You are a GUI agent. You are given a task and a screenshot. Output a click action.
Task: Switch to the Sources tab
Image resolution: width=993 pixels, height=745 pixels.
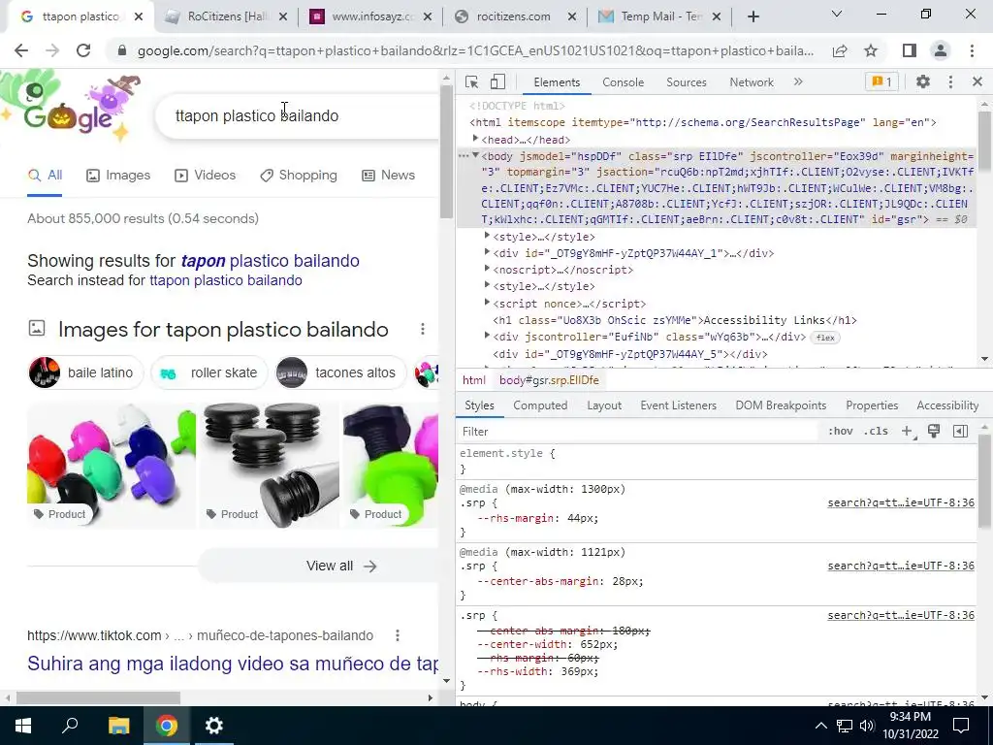point(686,82)
